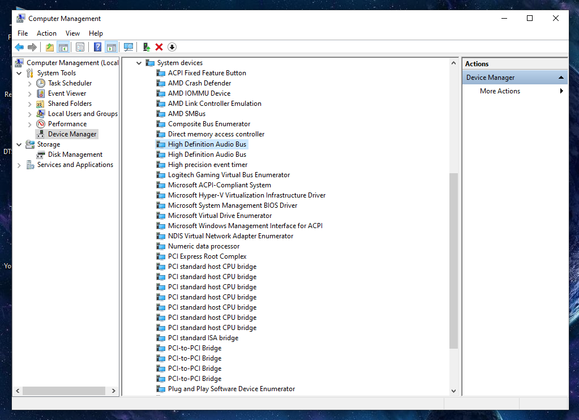The image size is (579, 420).
Task: Select the Computer Management (Local) root node
Action: tap(72, 63)
